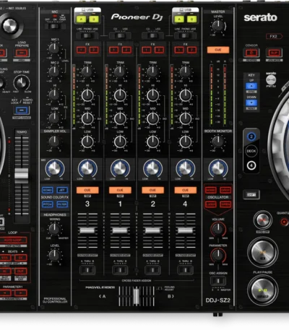
Task: Activate the ECHO sound color FX
Action: click(x=48, y=190)
